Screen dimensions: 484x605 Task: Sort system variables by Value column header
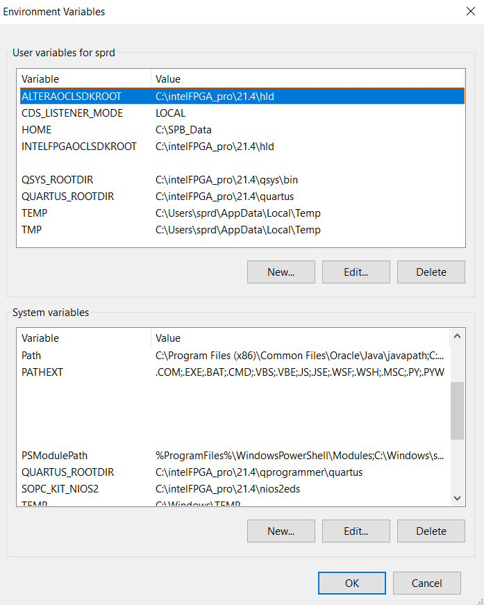point(299,338)
